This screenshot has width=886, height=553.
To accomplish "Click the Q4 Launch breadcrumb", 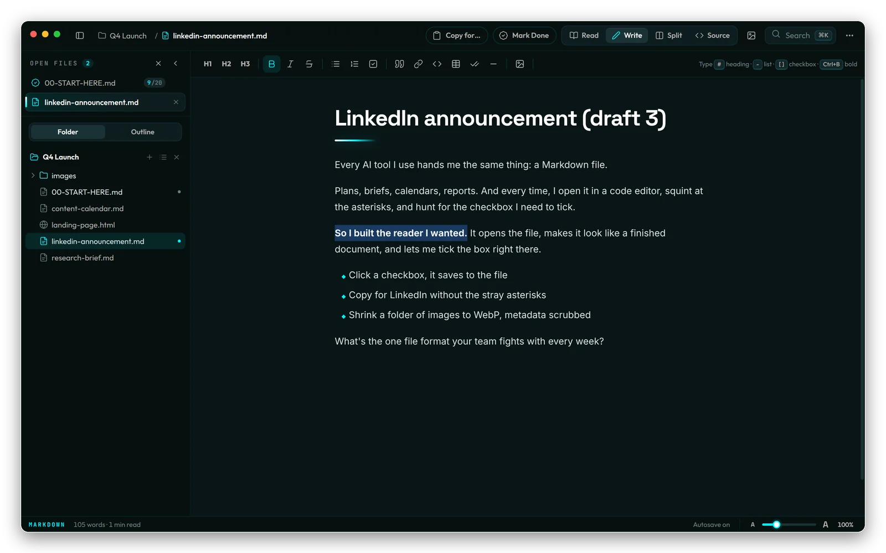I will point(122,35).
